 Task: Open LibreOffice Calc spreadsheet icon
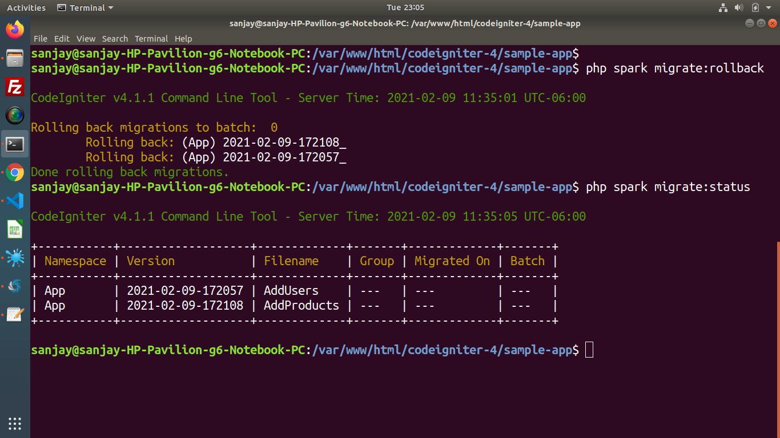coord(15,229)
